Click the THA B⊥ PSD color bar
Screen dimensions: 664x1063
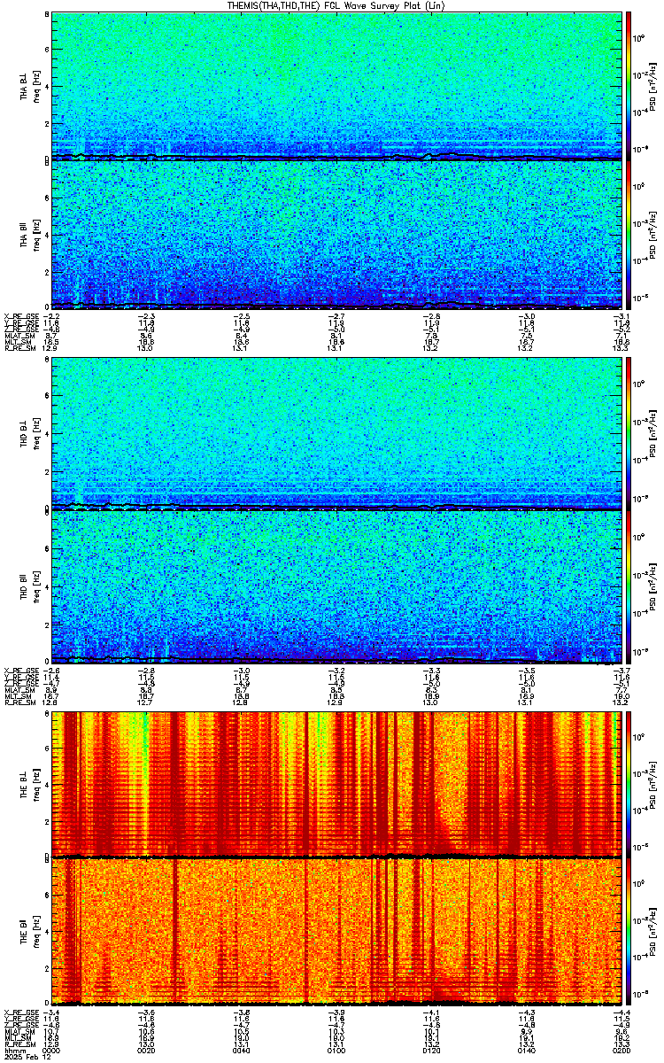point(629,85)
